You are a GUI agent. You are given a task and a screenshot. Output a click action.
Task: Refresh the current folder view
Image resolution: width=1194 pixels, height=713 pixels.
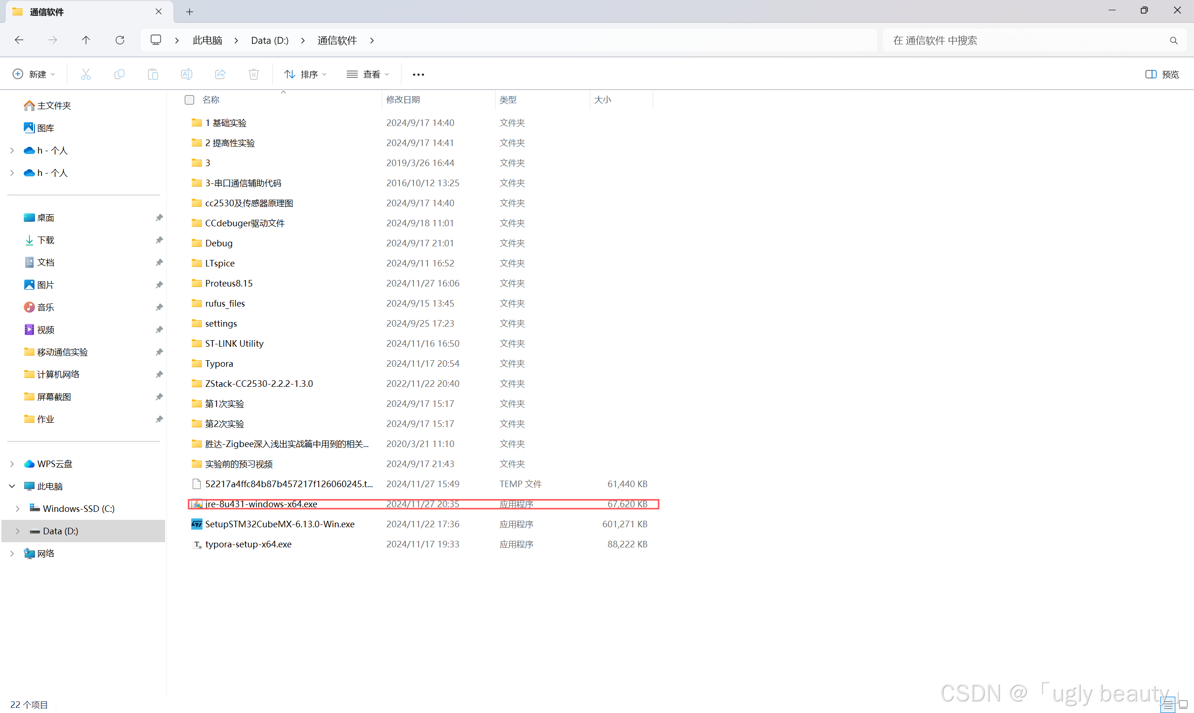(x=119, y=40)
